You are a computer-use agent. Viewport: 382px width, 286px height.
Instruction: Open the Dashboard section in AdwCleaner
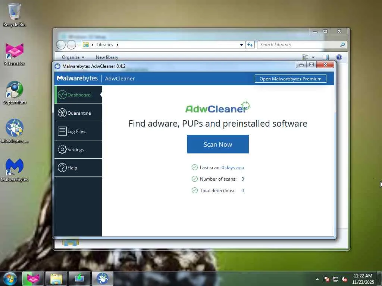coord(78,95)
